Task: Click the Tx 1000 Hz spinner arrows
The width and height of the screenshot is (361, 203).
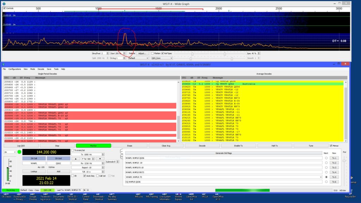Action: point(103,154)
